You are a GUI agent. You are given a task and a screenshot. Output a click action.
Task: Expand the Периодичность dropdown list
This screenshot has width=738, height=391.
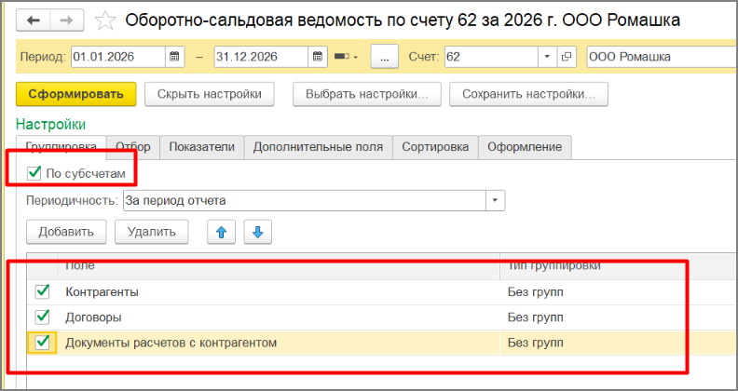point(496,200)
